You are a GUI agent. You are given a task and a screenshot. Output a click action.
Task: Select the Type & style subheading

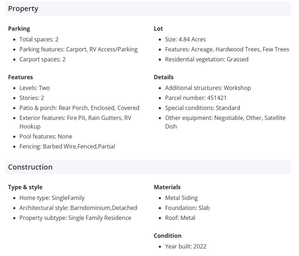point(25,187)
